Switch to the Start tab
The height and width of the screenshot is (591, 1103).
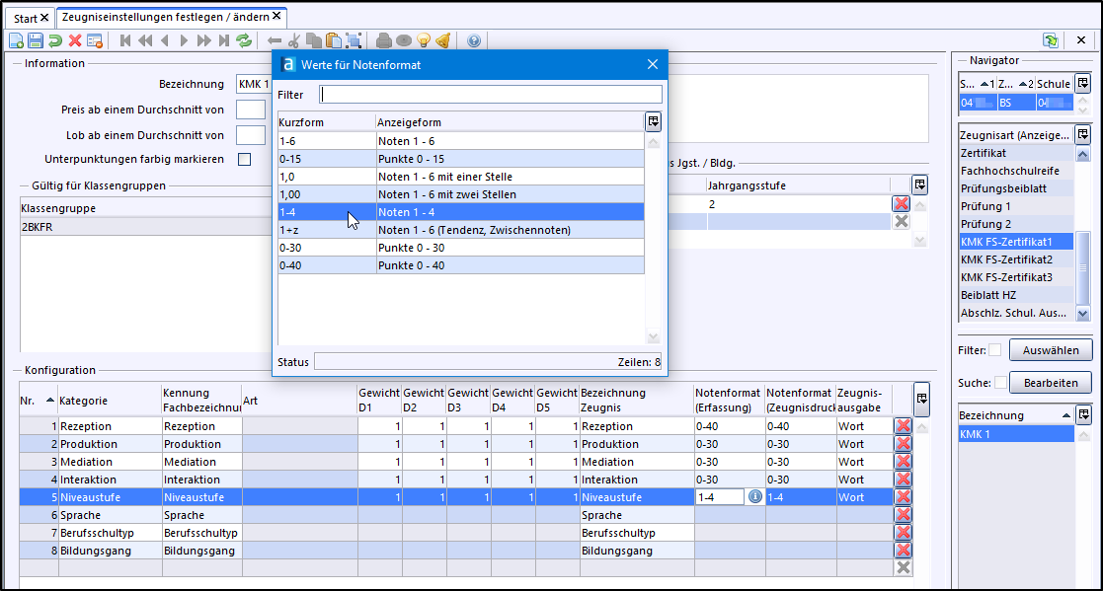[26, 18]
